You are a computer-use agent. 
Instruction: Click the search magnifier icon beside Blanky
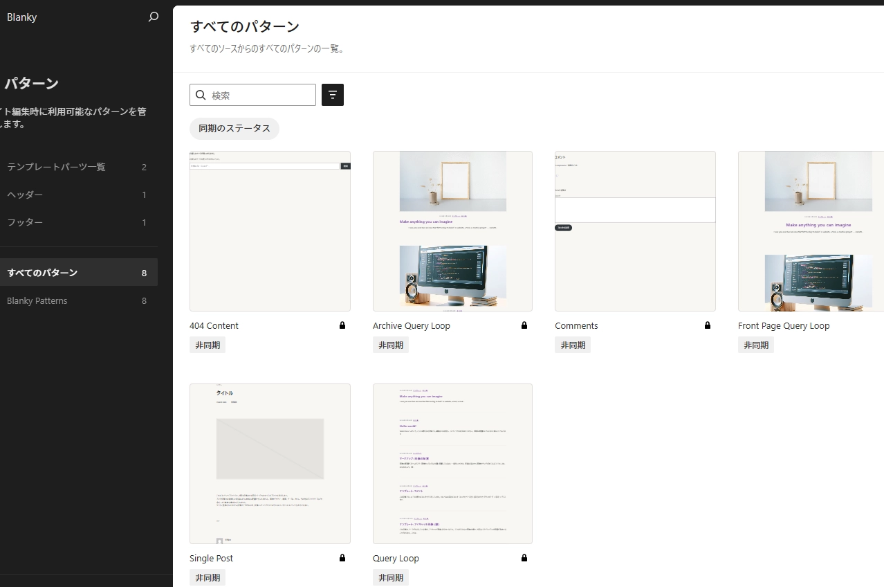[154, 17]
